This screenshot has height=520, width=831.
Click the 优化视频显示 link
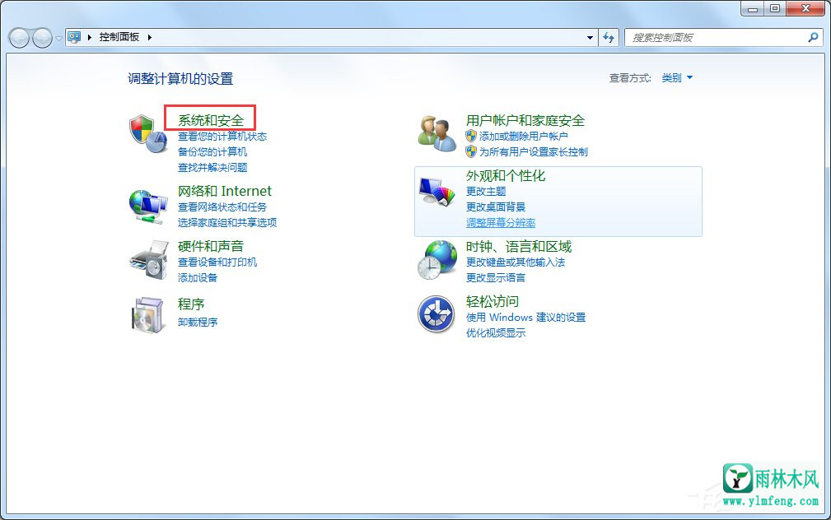(x=496, y=333)
